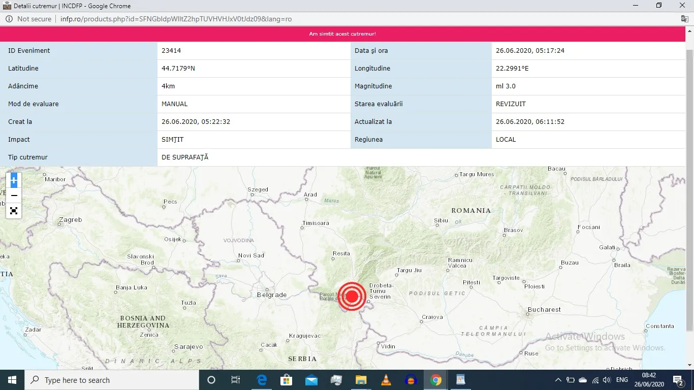
Task: Open the notification center icon
Action: click(x=678, y=380)
